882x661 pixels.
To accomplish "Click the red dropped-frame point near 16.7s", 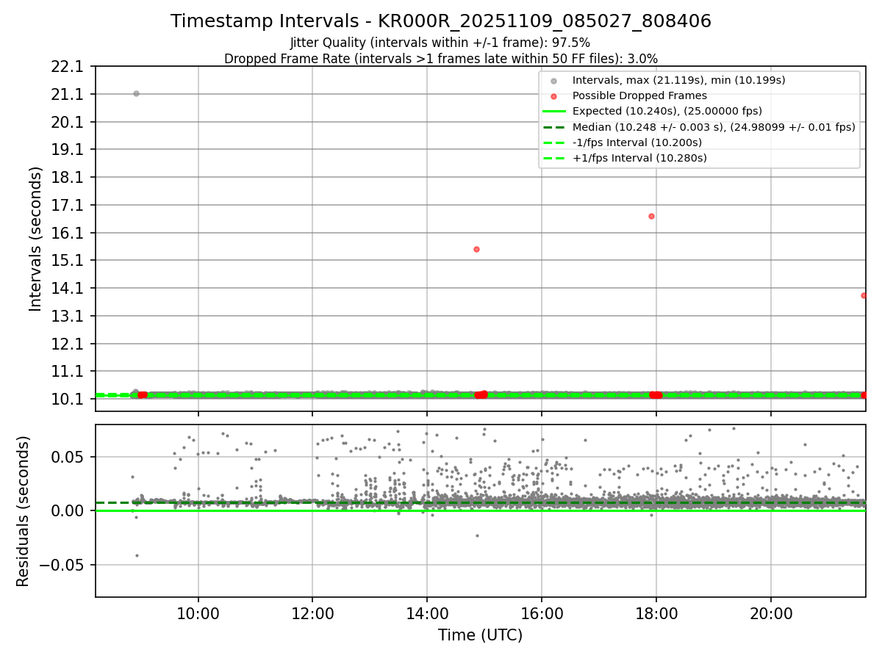I will tap(651, 216).
